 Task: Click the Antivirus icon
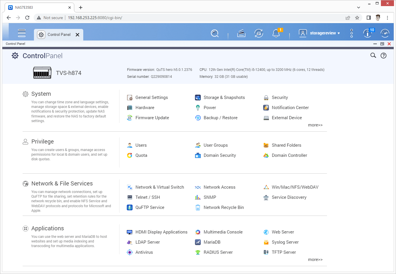point(130,252)
